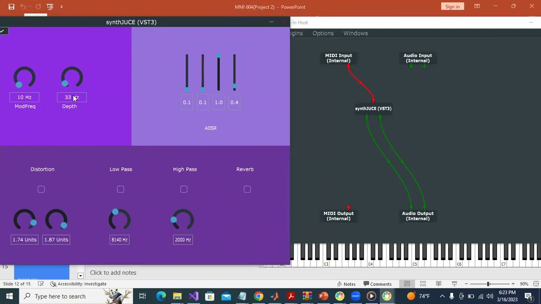Click the ADSR release value 0.4 box
Screen dimensions: 541x304
click(234, 102)
